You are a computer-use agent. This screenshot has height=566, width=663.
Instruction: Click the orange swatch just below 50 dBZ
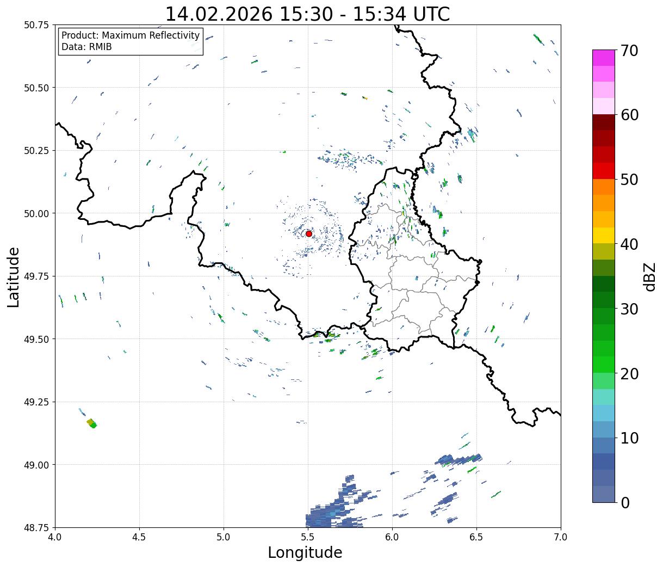point(604,187)
